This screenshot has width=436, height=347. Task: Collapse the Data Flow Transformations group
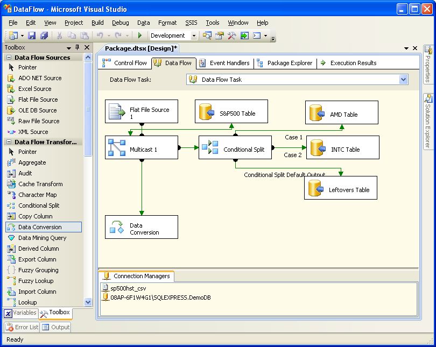pyautogui.click(x=9, y=141)
